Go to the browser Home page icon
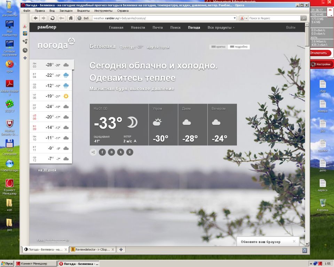 [71, 18]
